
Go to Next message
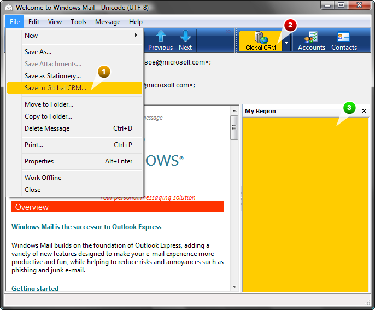185,40
